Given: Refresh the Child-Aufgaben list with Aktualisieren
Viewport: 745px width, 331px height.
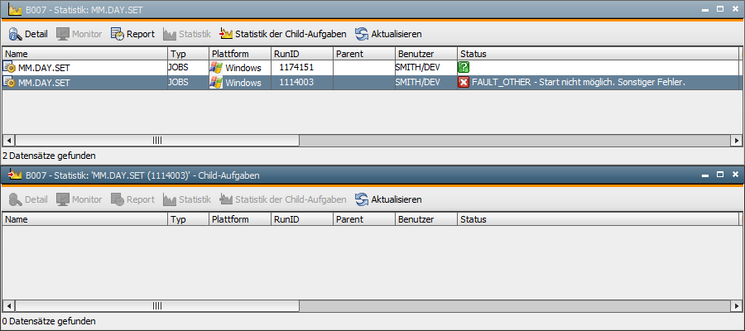Looking at the screenshot, I should click(388, 199).
